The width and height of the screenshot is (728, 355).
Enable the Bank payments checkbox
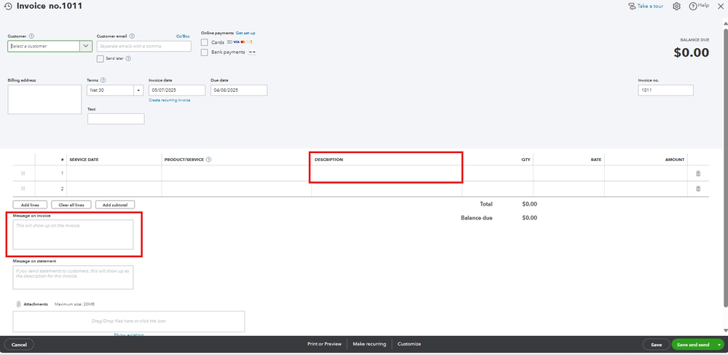pyautogui.click(x=204, y=52)
